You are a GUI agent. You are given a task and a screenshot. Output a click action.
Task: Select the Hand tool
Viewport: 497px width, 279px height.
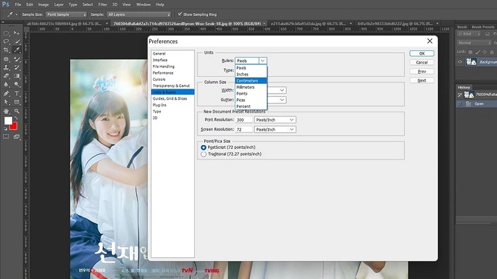pyautogui.click(x=6, y=110)
